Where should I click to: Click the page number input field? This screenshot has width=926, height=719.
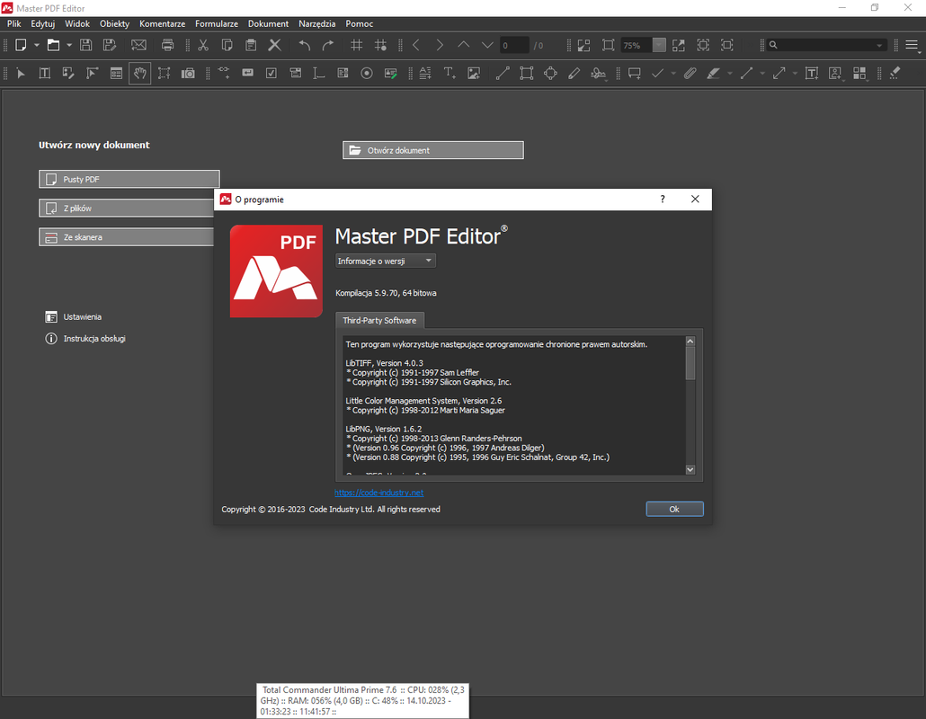(x=513, y=45)
